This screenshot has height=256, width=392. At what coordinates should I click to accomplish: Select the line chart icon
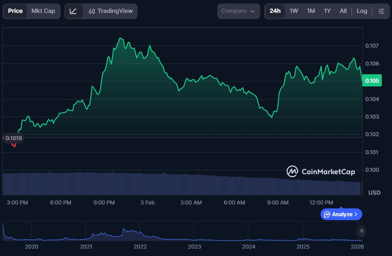(73, 11)
